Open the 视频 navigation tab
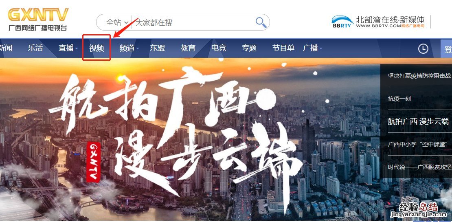The height and width of the screenshot is (222, 452). [97, 48]
